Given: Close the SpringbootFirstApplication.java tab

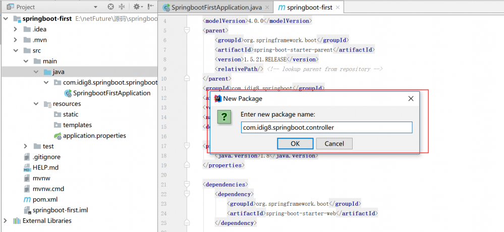Looking at the screenshot, I should click(x=267, y=8).
